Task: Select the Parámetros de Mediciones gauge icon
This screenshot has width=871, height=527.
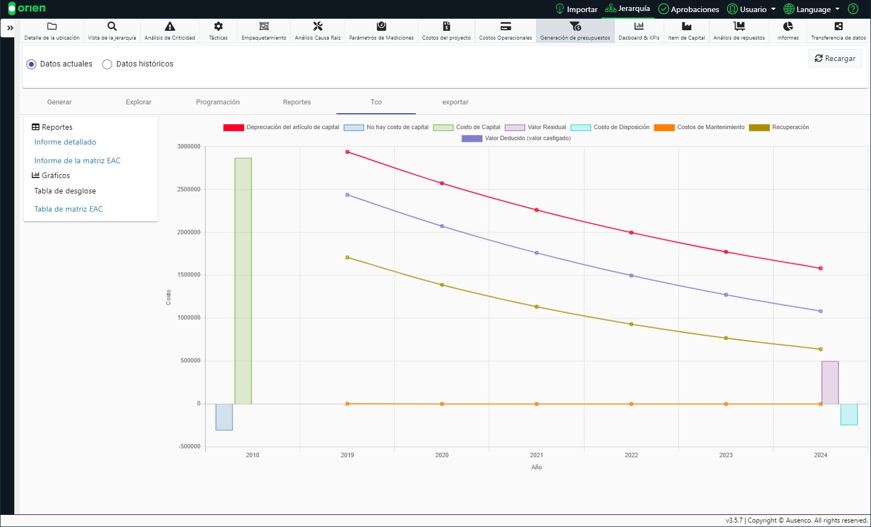Action: pyautogui.click(x=381, y=26)
